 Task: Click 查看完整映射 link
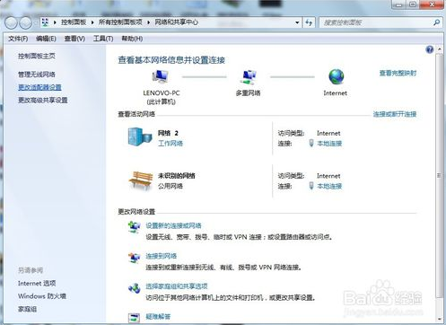pyautogui.click(x=398, y=73)
